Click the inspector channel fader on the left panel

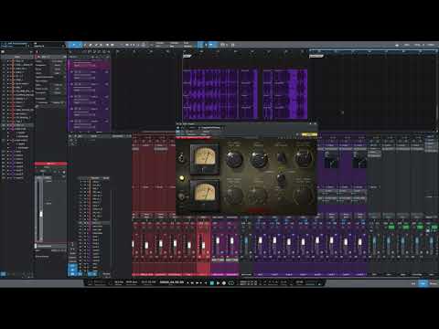click(x=41, y=214)
